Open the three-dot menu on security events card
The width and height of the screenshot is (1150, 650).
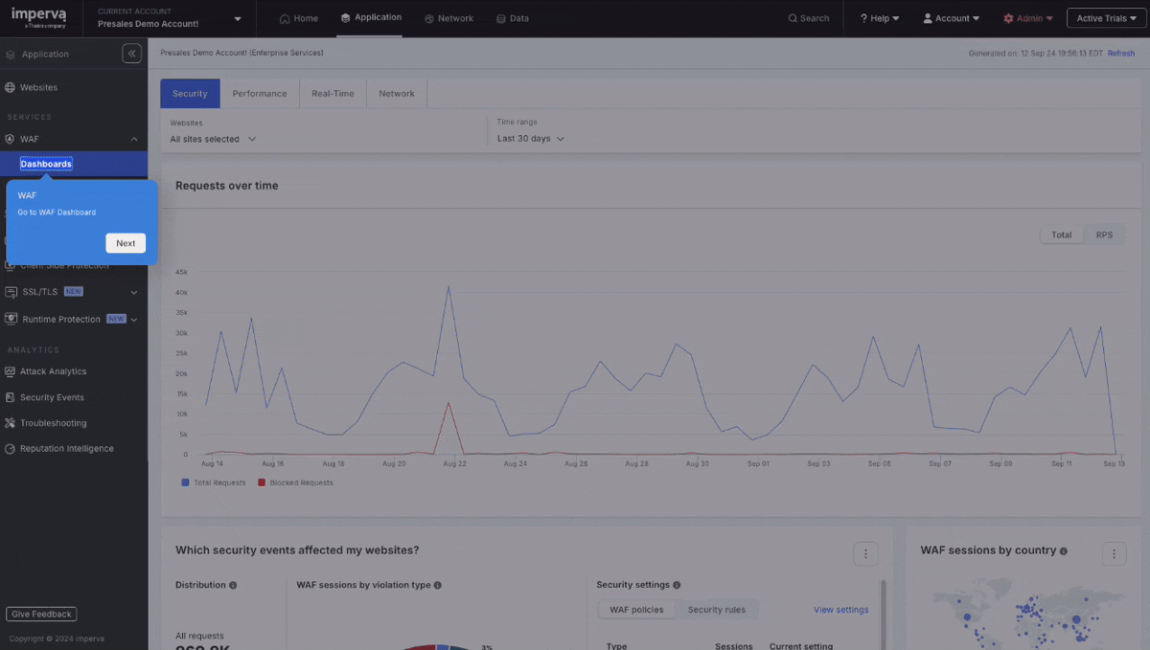(x=865, y=553)
